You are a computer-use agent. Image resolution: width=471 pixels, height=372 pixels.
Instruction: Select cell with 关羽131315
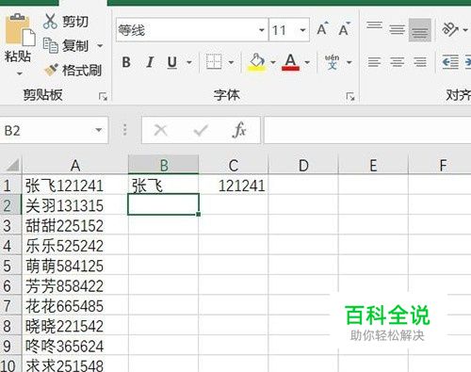click(75, 205)
